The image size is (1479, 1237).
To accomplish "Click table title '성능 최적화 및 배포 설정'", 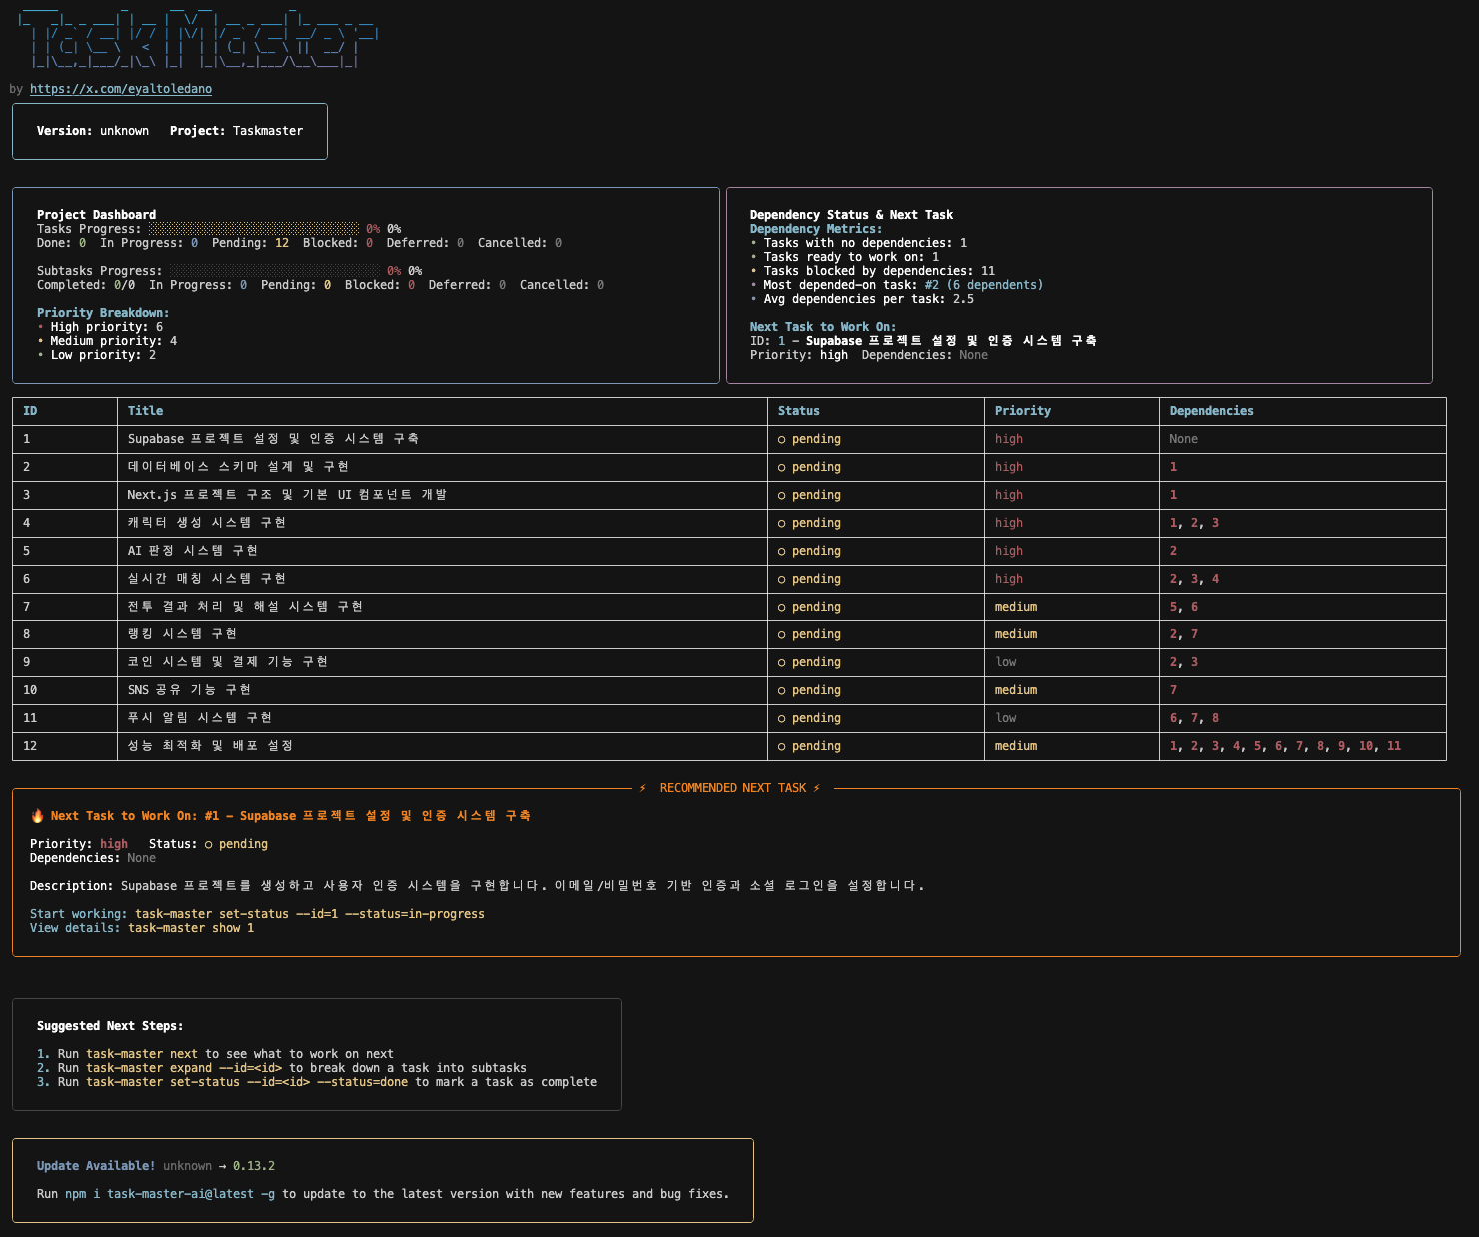I will click(x=210, y=746).
